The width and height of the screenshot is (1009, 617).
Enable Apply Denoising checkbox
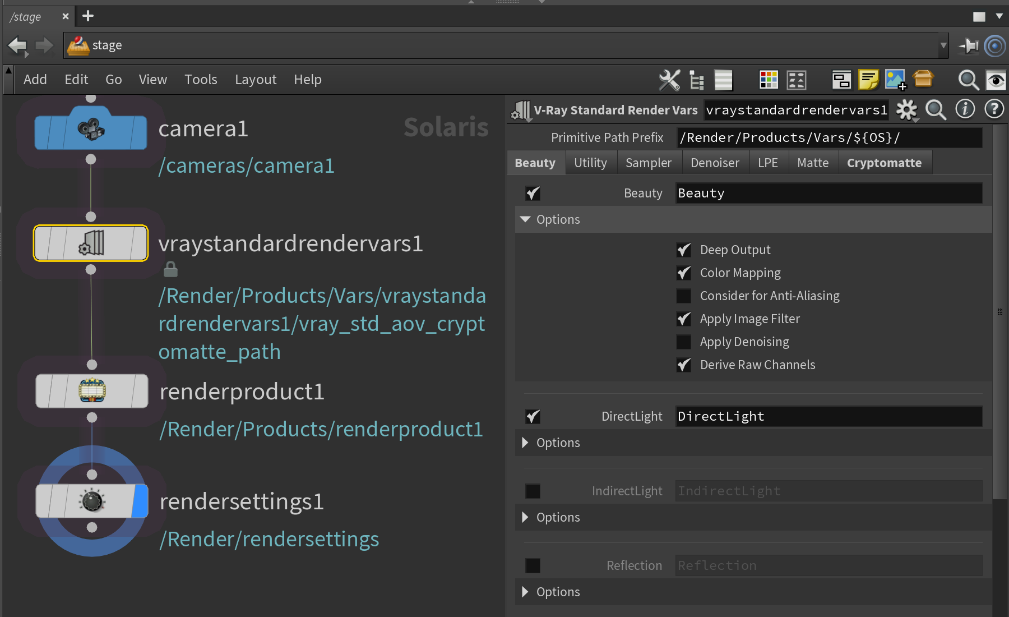coord(684,342)
